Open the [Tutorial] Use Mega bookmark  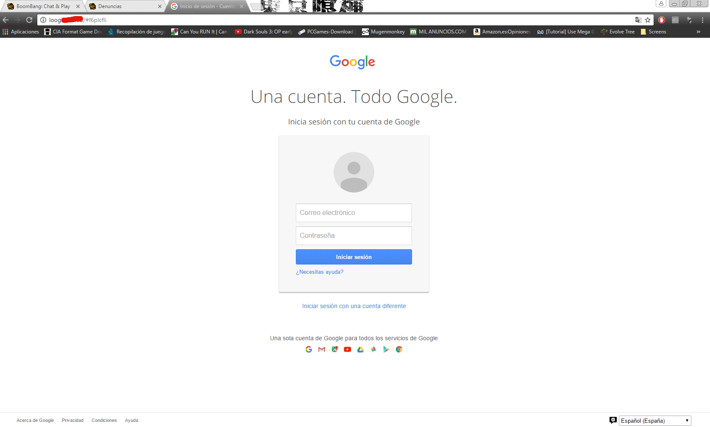(x=566, y=32)
